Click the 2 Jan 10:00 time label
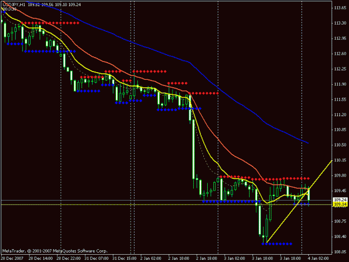This screenshot has width=349, height=262. 179,258
